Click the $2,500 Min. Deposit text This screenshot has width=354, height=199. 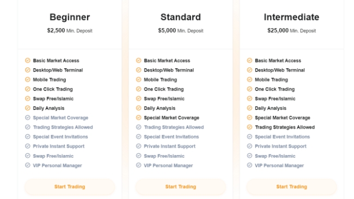[70, 30]
